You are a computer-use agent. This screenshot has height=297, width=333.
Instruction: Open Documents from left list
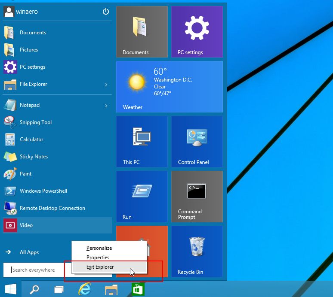57,33
